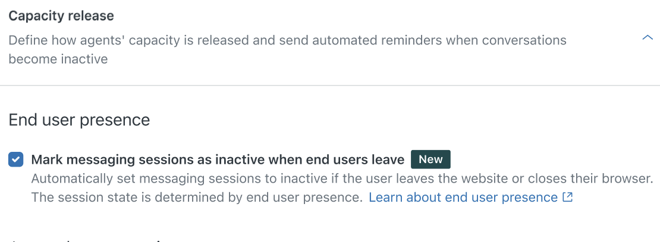Viewport: 660px width, 242px height.
Task: Click the word Capacity in the heading
Action: [x=34, y=15]
